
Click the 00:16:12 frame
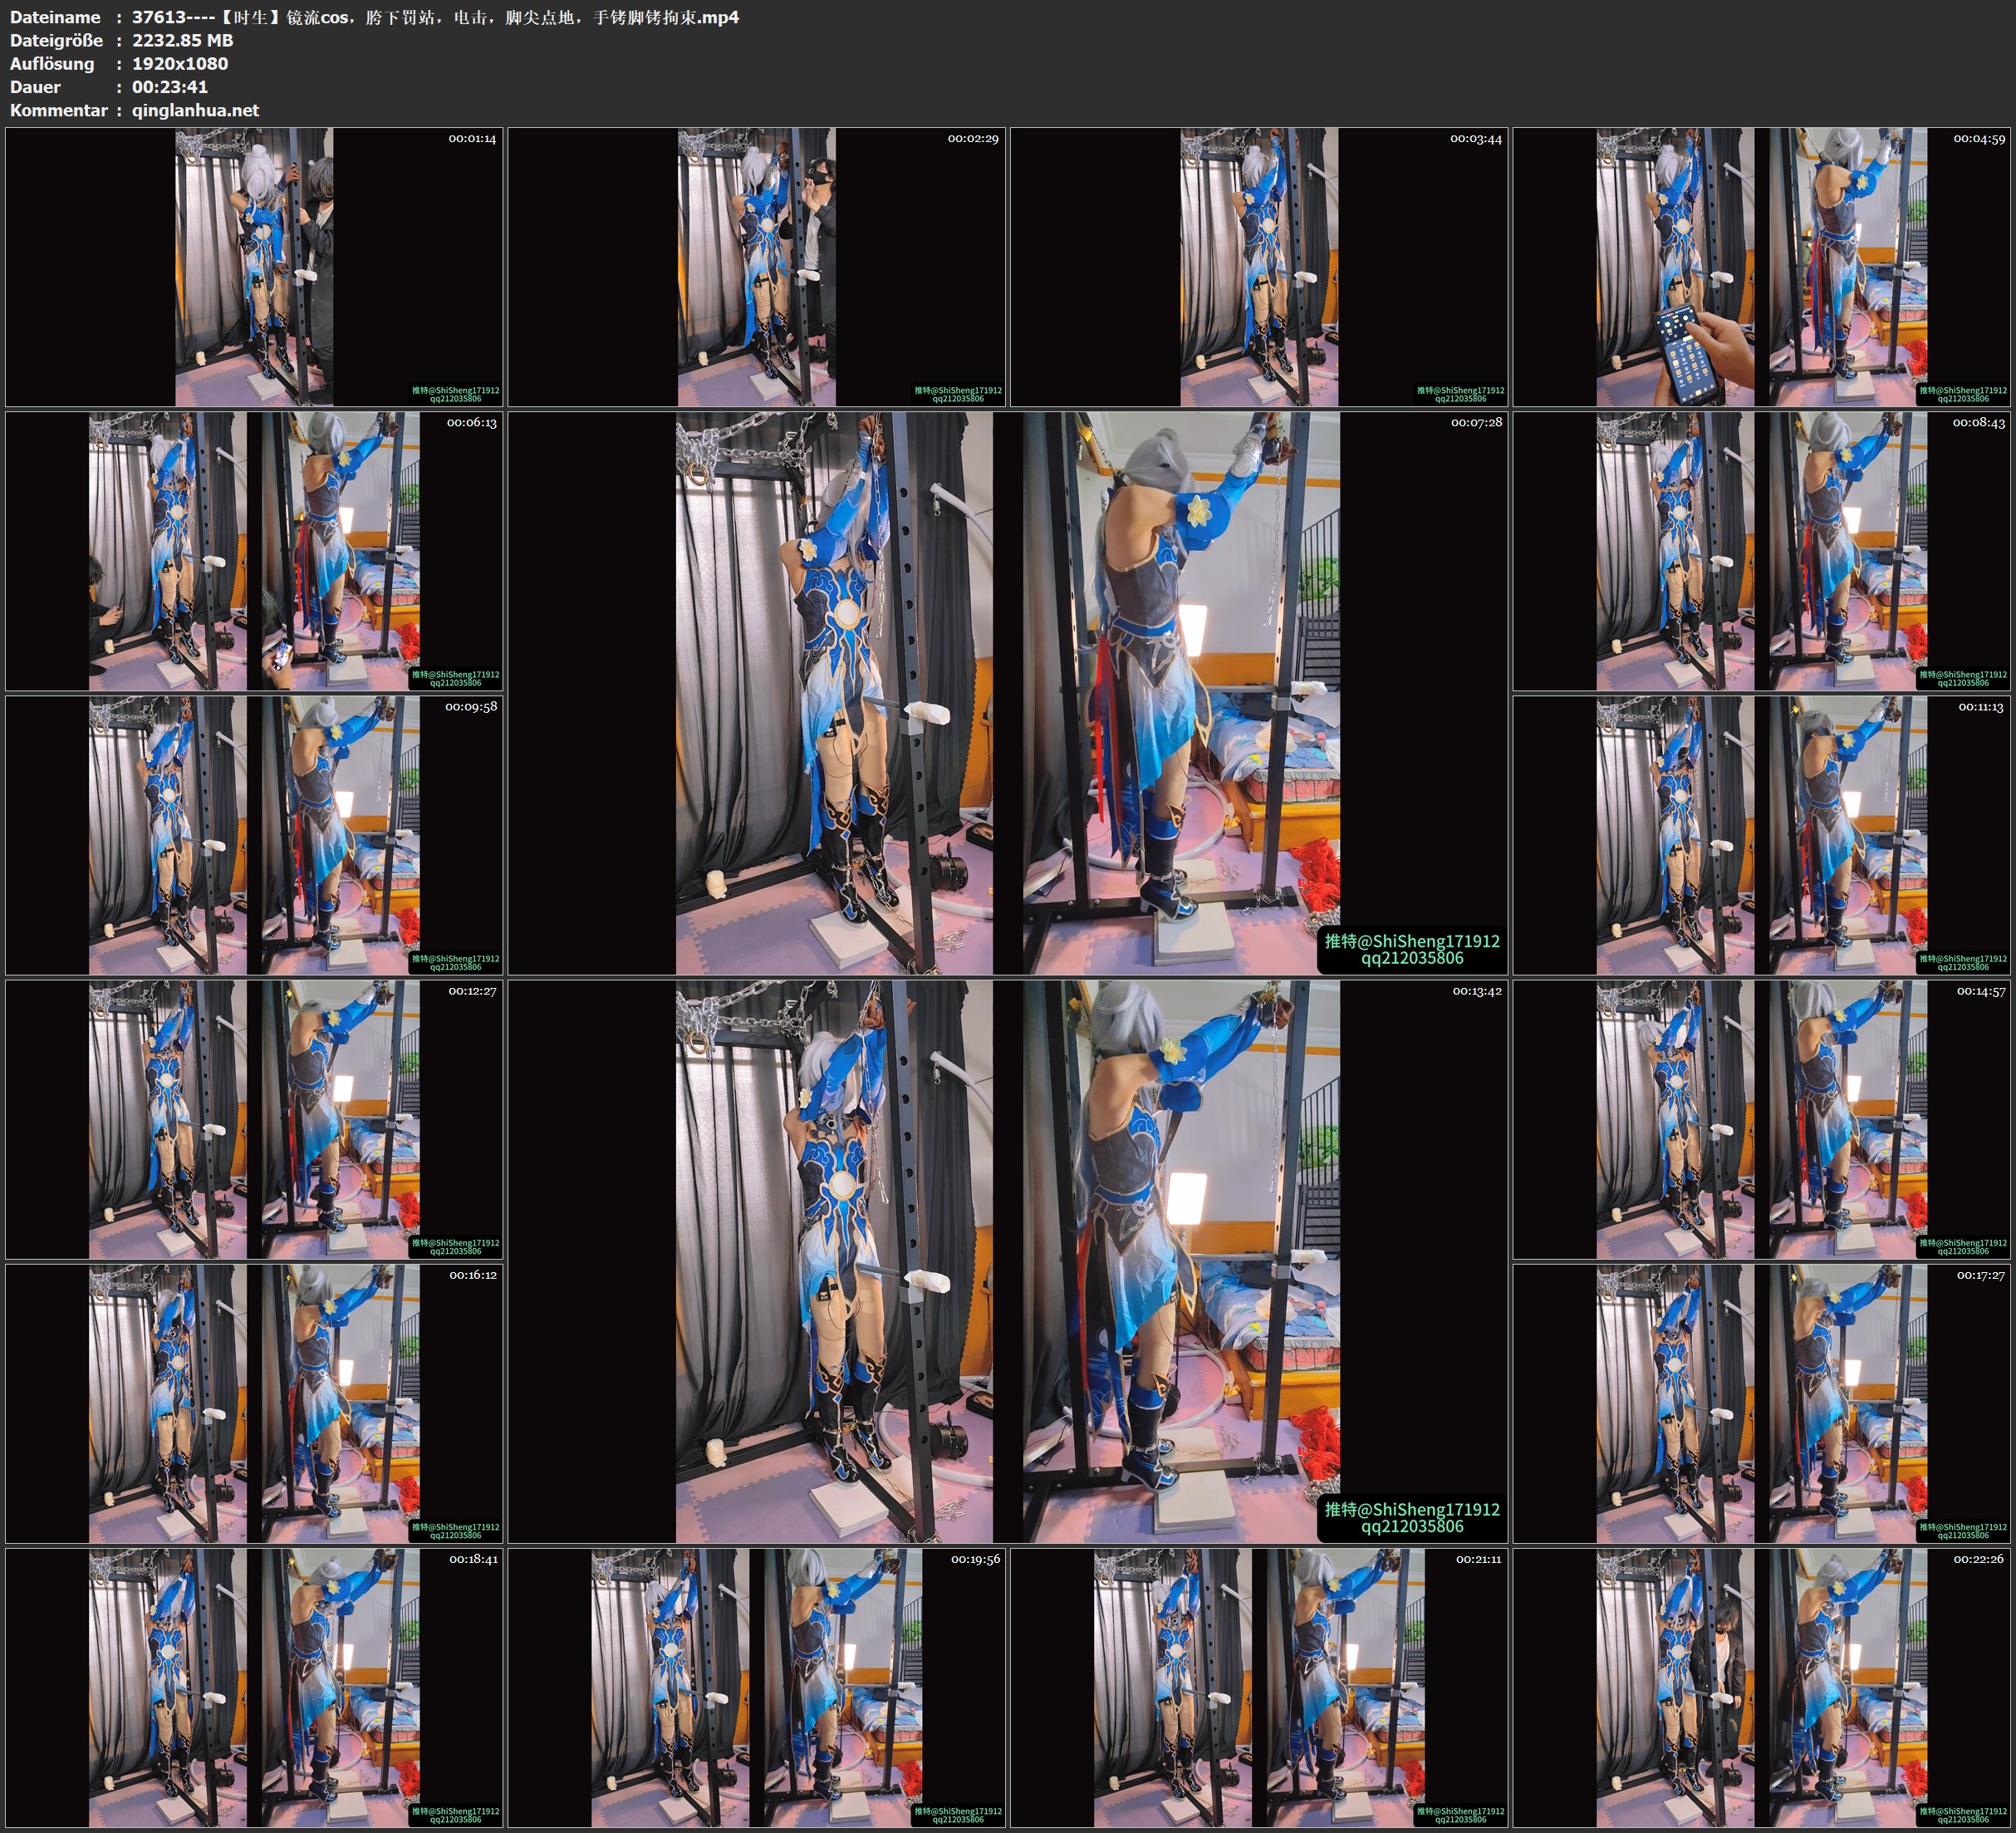(254, 1403)
